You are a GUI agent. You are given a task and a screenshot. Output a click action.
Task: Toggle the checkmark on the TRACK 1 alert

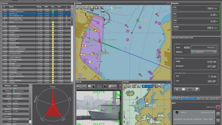[x=177, y=112]
